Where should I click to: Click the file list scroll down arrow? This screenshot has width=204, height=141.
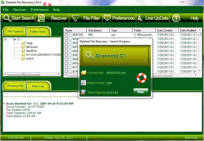click(x=200, y=71)
